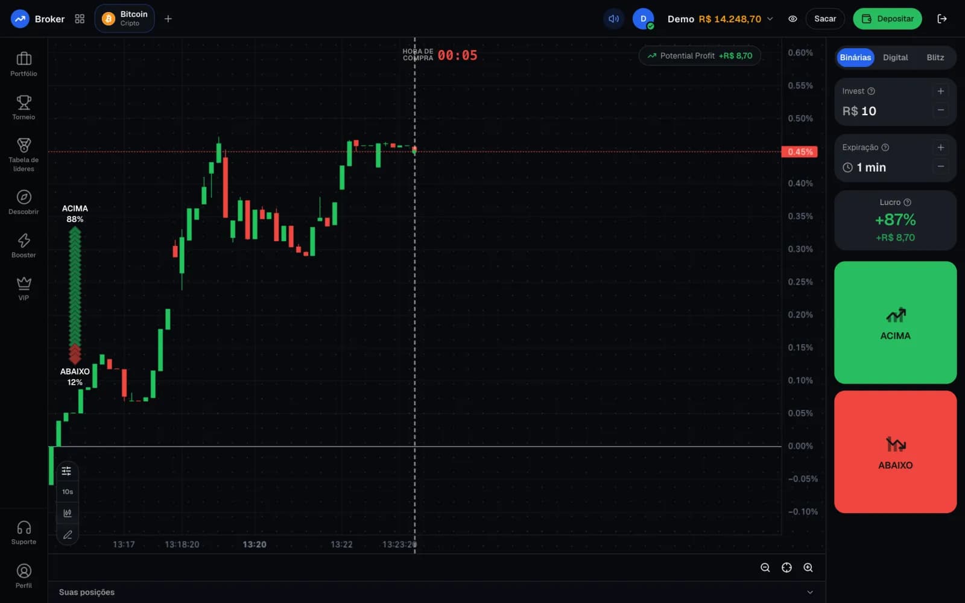Add a new asset tab with plus
965x603 pixels.
tap(168, 19)
